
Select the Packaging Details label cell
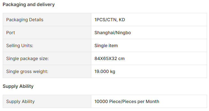pos(47,20)
